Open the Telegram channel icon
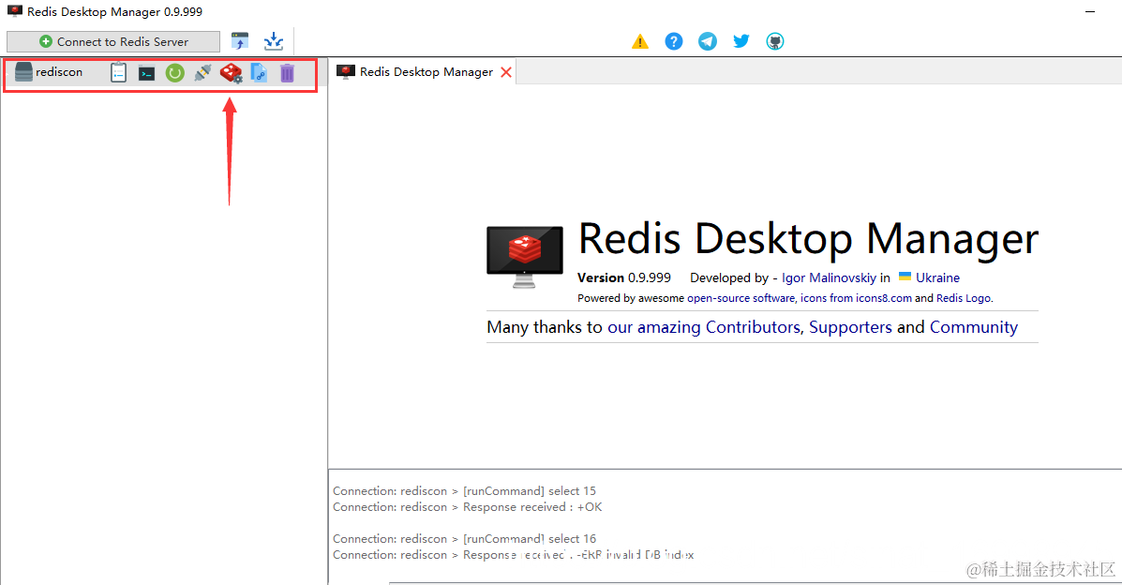 (707, 41)
